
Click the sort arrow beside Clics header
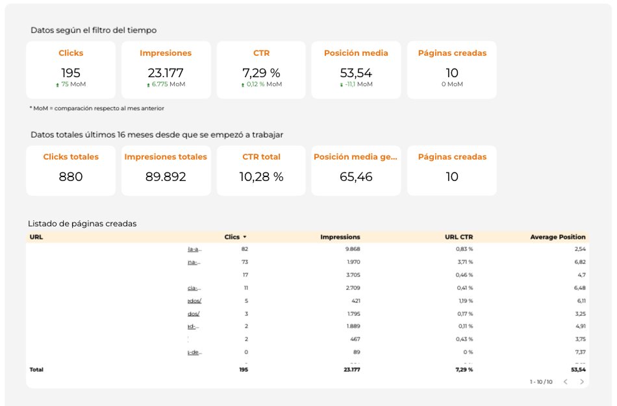pyautogui.click(x=245, y=237)
